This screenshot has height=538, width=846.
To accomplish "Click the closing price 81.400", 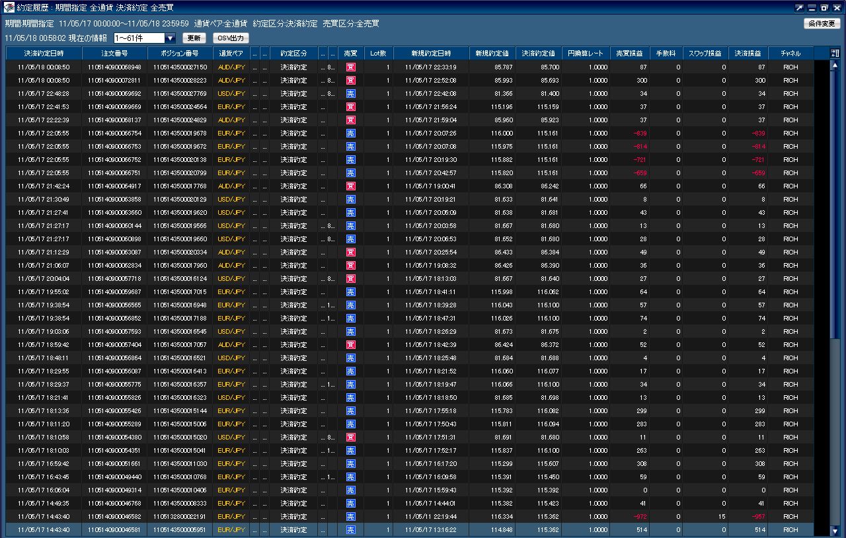I will point(549,94).
